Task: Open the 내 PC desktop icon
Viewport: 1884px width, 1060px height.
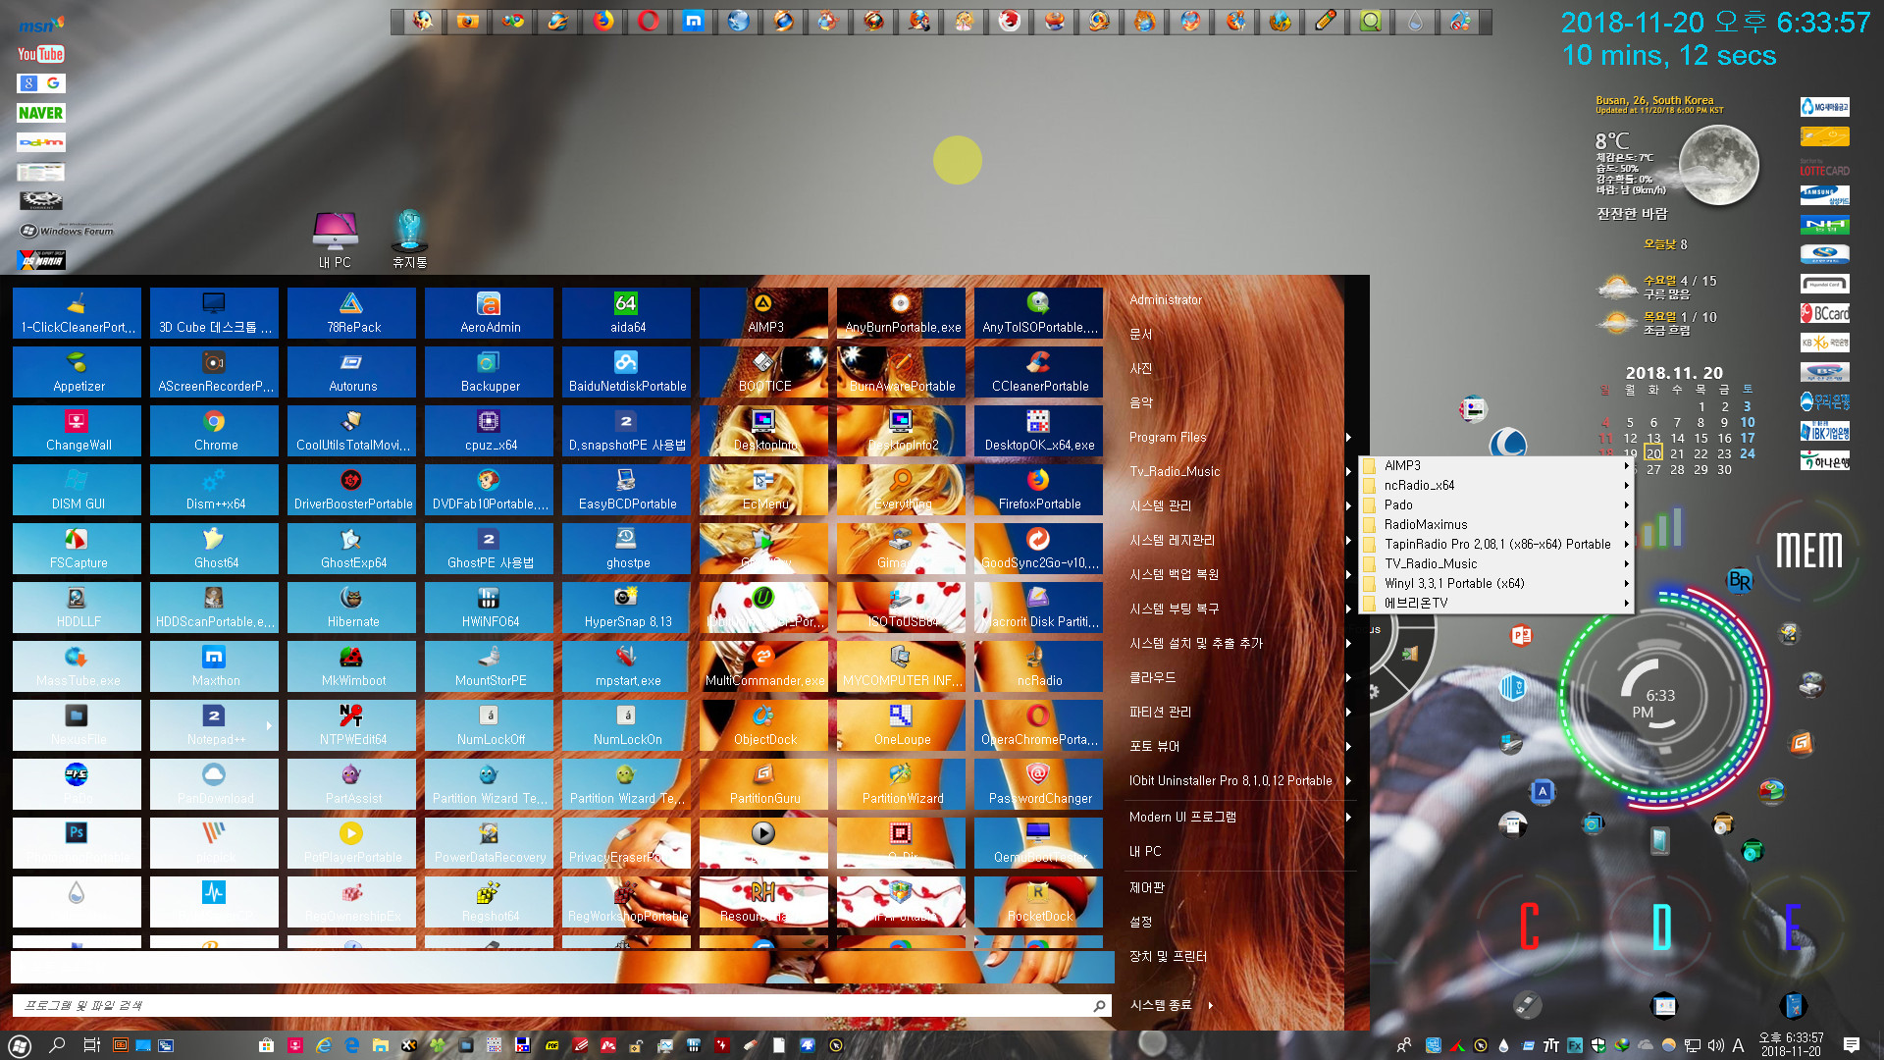Action: click(335, 239)
